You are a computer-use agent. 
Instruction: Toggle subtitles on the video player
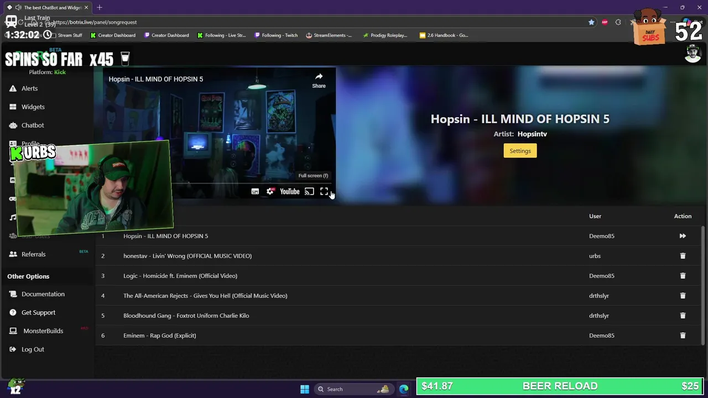pos(255,191)
